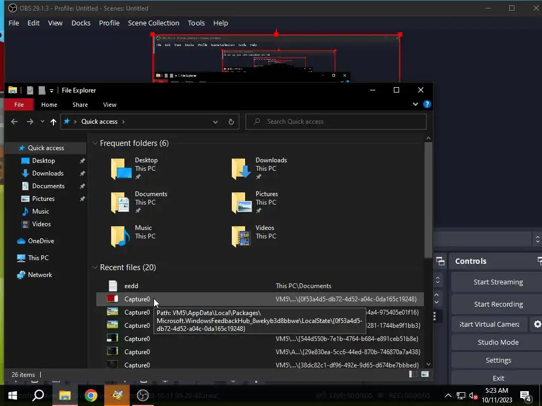The image size is (542, 406).
Task: Open the OBS Edit menu
Action: [x=33, y=23]
